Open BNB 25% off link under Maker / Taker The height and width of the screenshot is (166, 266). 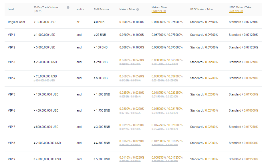pos(158,11)
